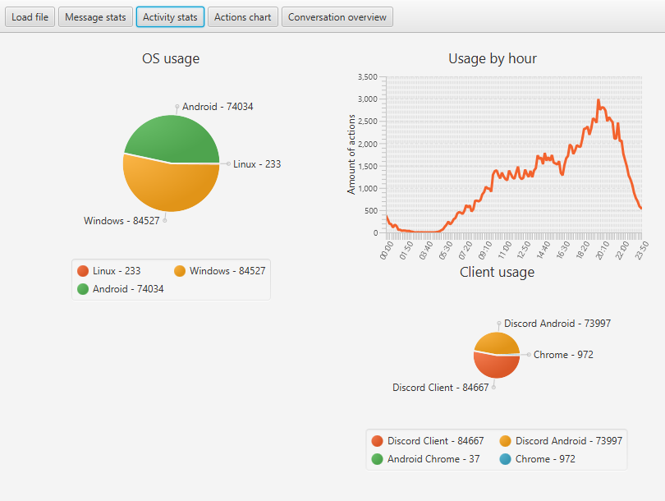
Task: Click the 'Chrome - 972' pie label
Action: coord(563,355)
